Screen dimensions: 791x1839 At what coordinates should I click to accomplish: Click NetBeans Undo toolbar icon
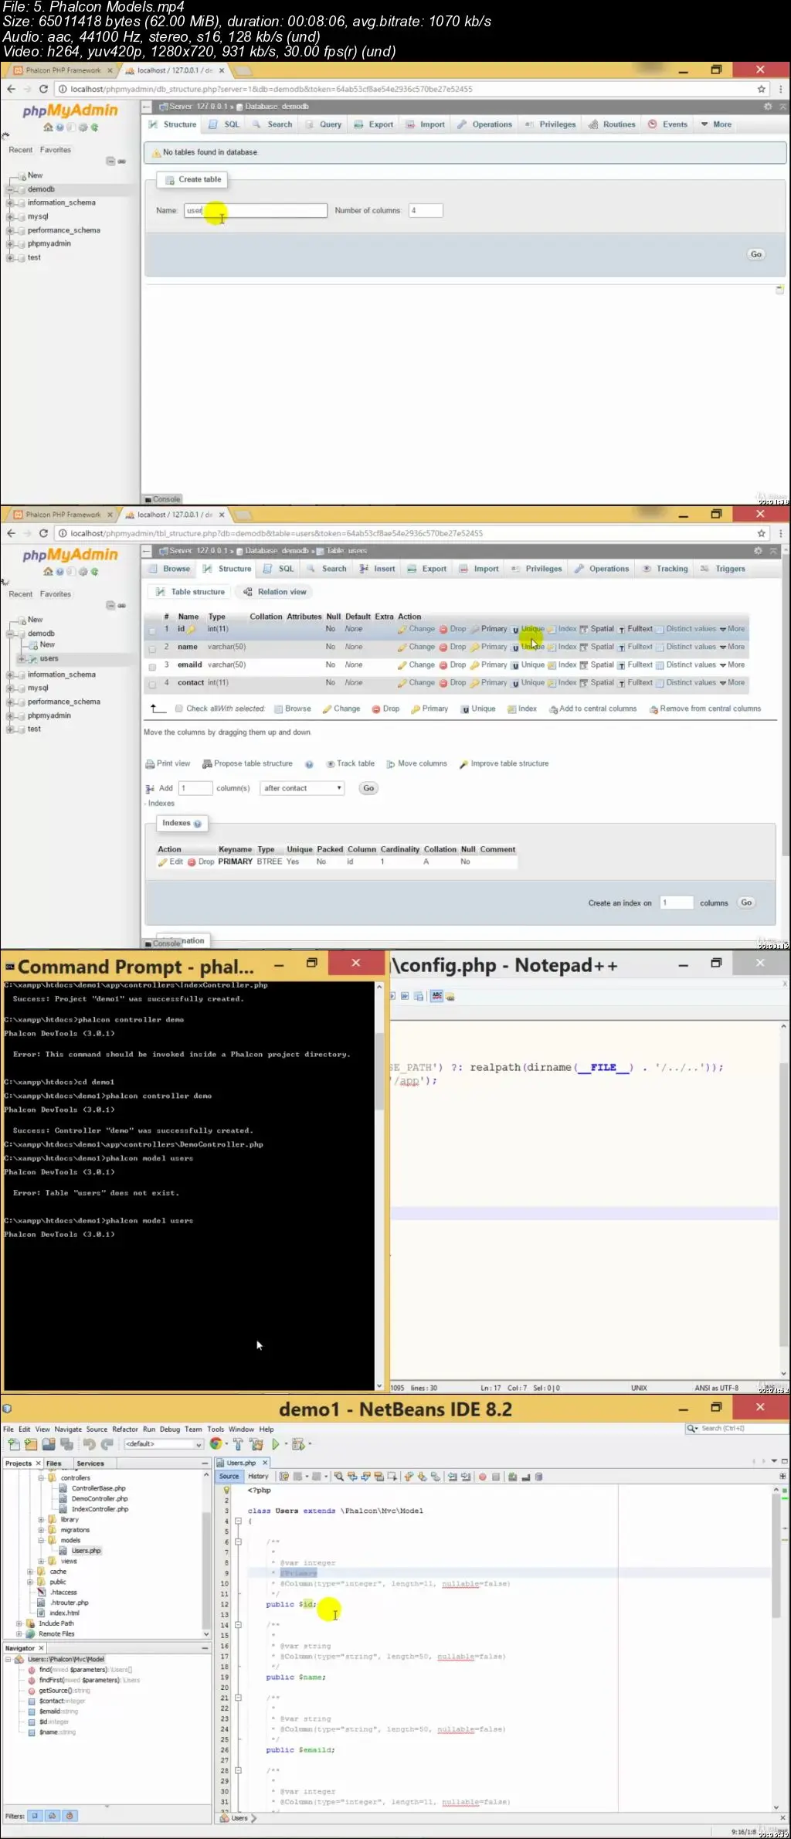[x=89, y=1443]
